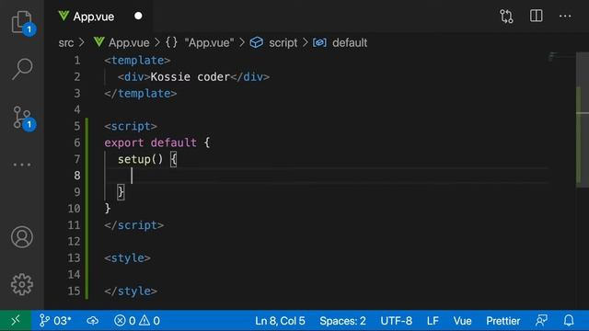Click line number 11 in gutter
Screen dimensions: 589x331
(74, 225)
